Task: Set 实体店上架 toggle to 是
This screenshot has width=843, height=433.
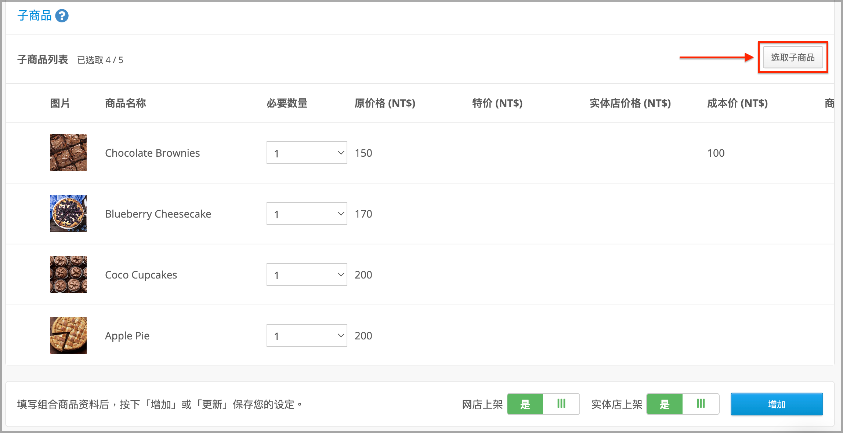Action: tap(665, 404)
